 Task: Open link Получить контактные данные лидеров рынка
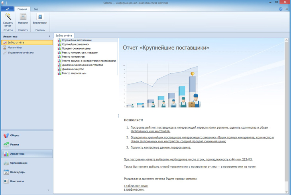(161, 147)
